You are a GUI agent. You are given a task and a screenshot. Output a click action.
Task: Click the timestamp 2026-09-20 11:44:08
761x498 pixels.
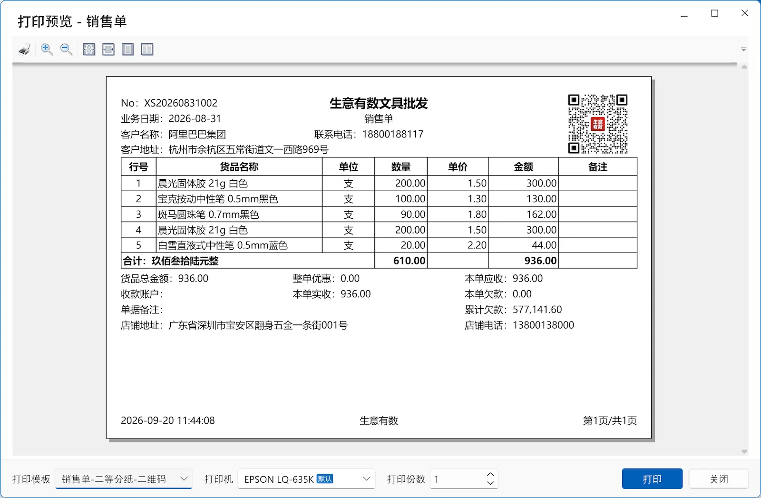tap(168, 420)
